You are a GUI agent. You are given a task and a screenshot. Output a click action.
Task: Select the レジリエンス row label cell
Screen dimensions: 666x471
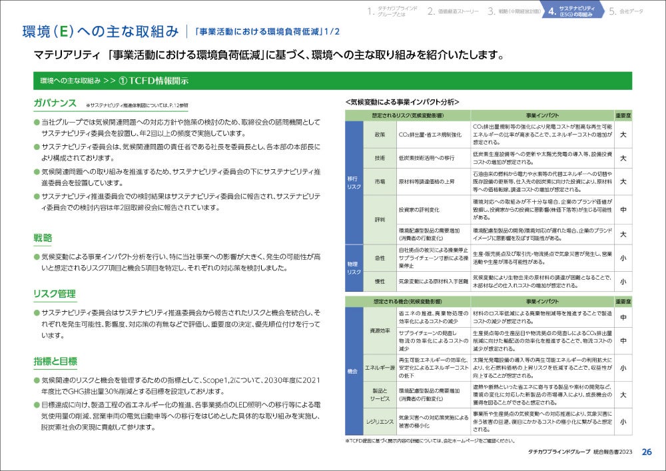pos(380,422)
